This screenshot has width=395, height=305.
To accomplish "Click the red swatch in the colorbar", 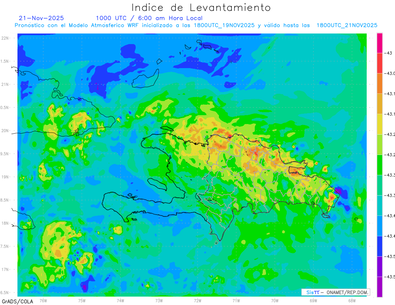I will coord(380,64).
